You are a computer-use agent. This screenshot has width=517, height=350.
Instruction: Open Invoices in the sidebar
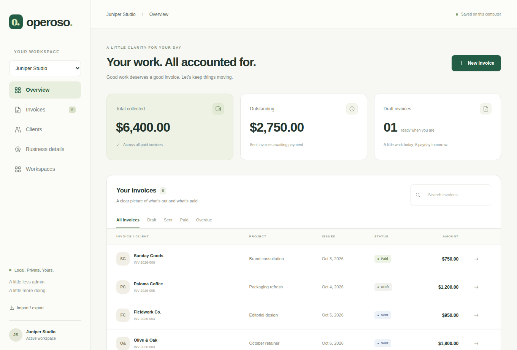pyautogui.click(x=45, y=110)
